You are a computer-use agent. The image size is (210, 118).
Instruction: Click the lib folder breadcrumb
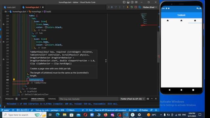(6, 12)
